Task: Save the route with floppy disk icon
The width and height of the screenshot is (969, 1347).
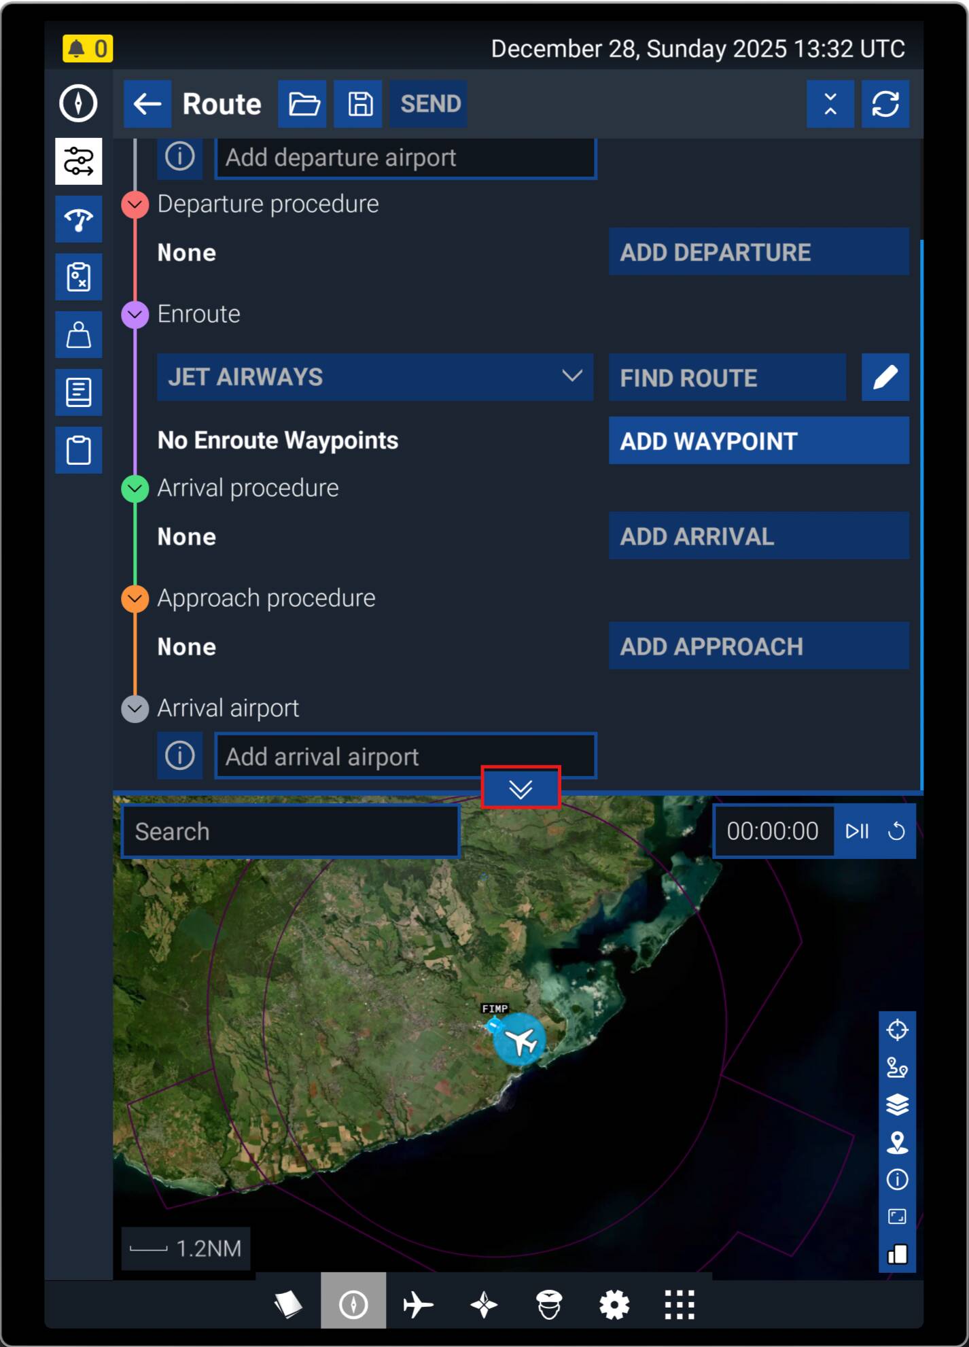Action: [x=358, y=104]
